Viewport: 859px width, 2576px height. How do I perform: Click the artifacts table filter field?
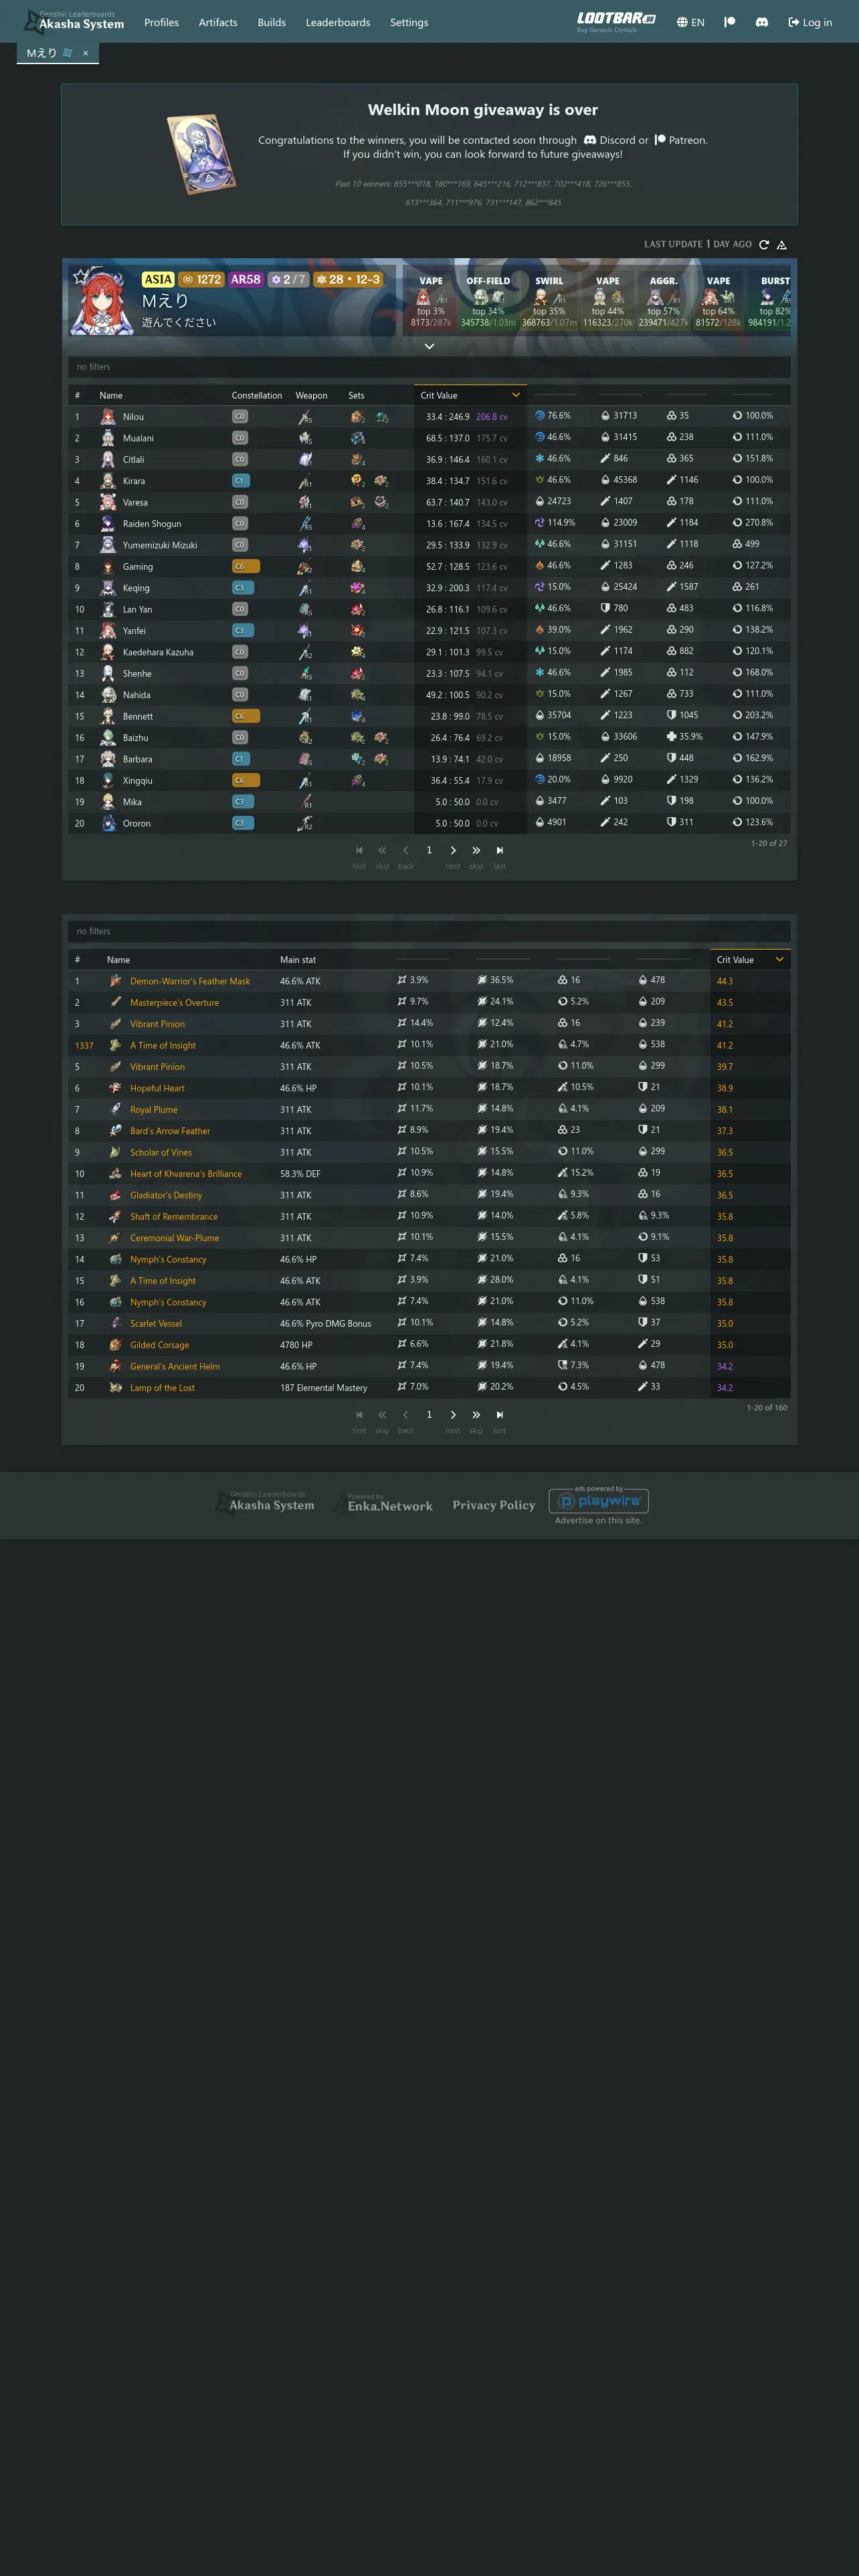click(x=429, y=931)
